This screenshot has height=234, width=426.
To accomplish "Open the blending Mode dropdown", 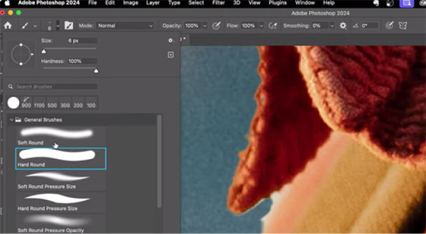I will click(125, 26).
